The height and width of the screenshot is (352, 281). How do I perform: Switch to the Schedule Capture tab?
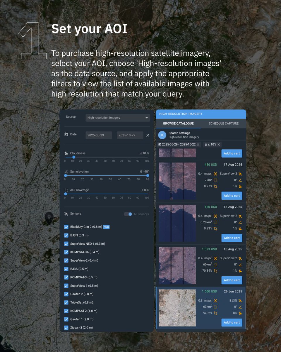click(x=224, y=123)
